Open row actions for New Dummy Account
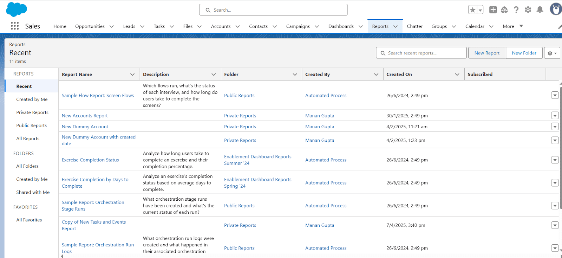The image size is (562, 258). 555,127
